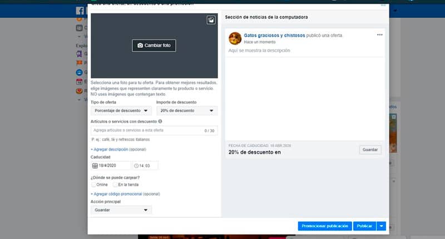Click the Facebook logo in the header

[x=80, y=11]
